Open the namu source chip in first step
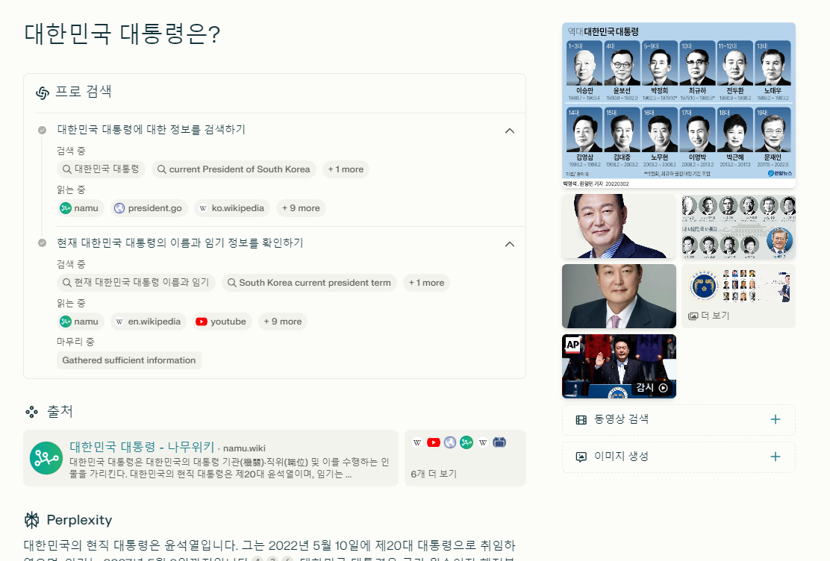830x561 pixels. click(x=81, y=208)
